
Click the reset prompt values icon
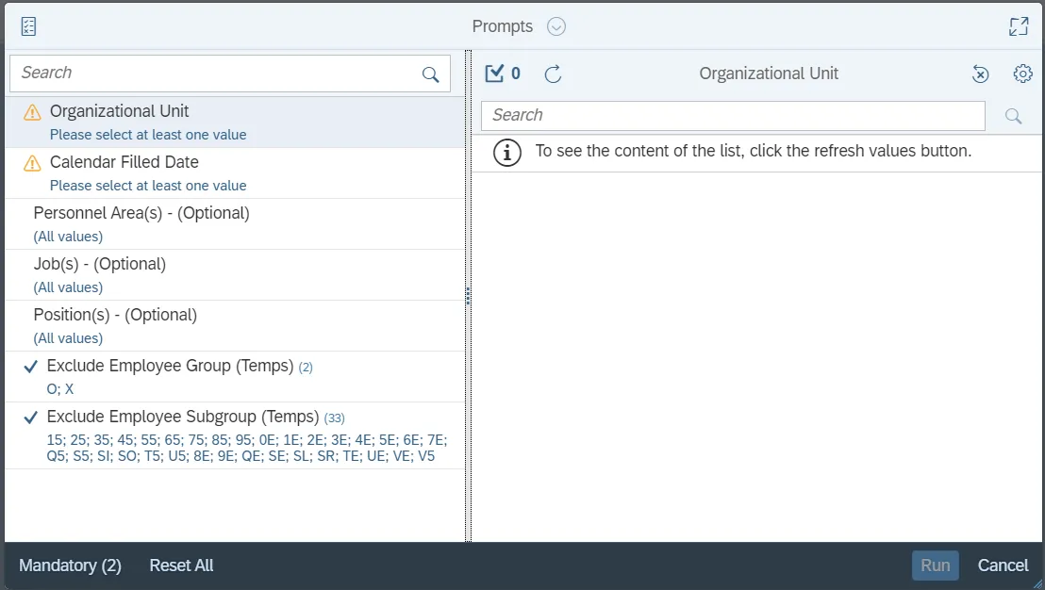(x=981, y=74)
